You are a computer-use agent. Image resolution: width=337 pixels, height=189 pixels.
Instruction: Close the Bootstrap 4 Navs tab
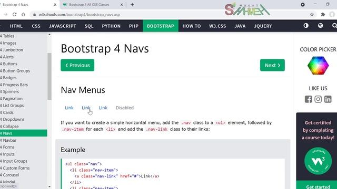pyautogui.click(x=55, y=5)
